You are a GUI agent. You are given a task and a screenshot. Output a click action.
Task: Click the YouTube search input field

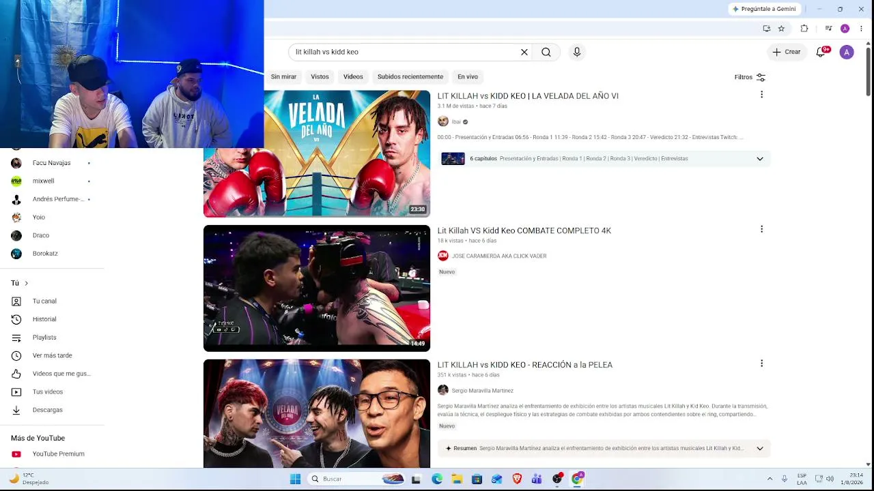coord(403,52)
